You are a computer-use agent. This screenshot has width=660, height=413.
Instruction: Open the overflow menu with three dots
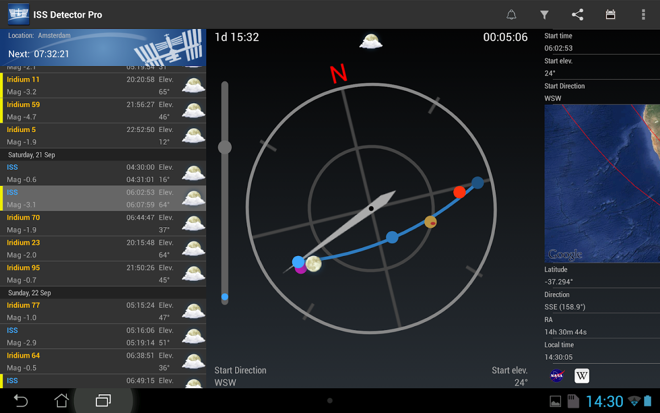click(x=643, y=14)
